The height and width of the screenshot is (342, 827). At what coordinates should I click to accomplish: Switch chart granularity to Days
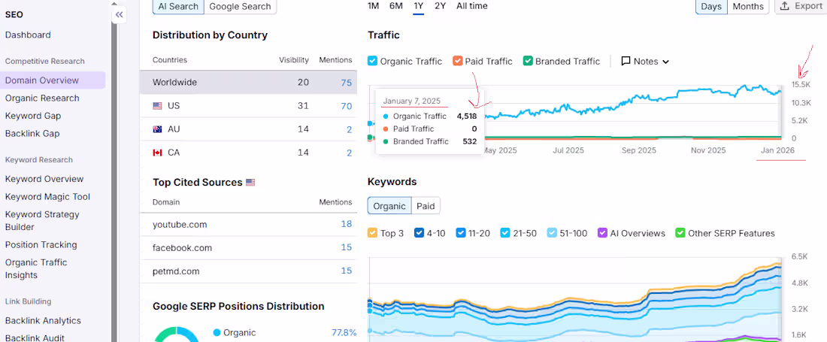(711, 6)
